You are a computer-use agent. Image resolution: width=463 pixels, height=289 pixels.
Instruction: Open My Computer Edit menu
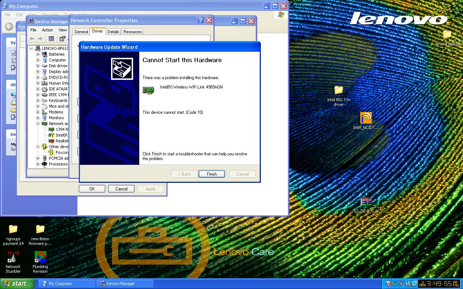pyautogui.click(x=20, y=15)
